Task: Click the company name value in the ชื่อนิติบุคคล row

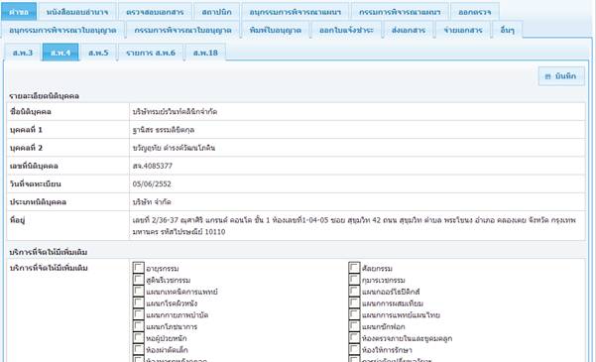Action: click(x=175, y=112)
